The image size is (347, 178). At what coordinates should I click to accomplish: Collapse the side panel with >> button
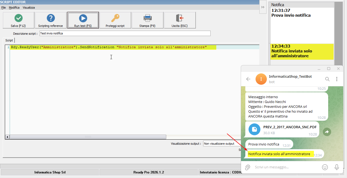(263, 8)
